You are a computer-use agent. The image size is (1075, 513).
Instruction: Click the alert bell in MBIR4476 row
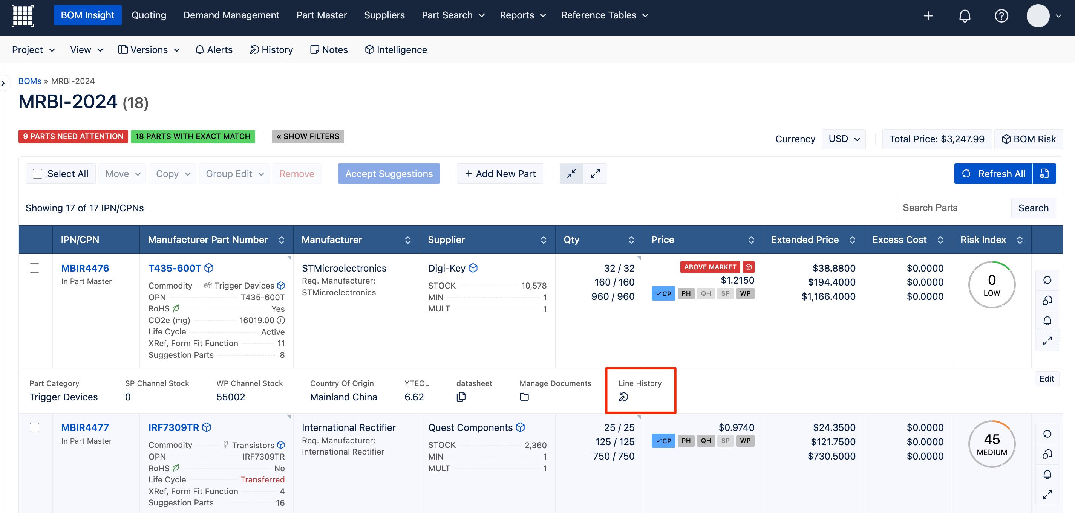tap(1047, 321)
